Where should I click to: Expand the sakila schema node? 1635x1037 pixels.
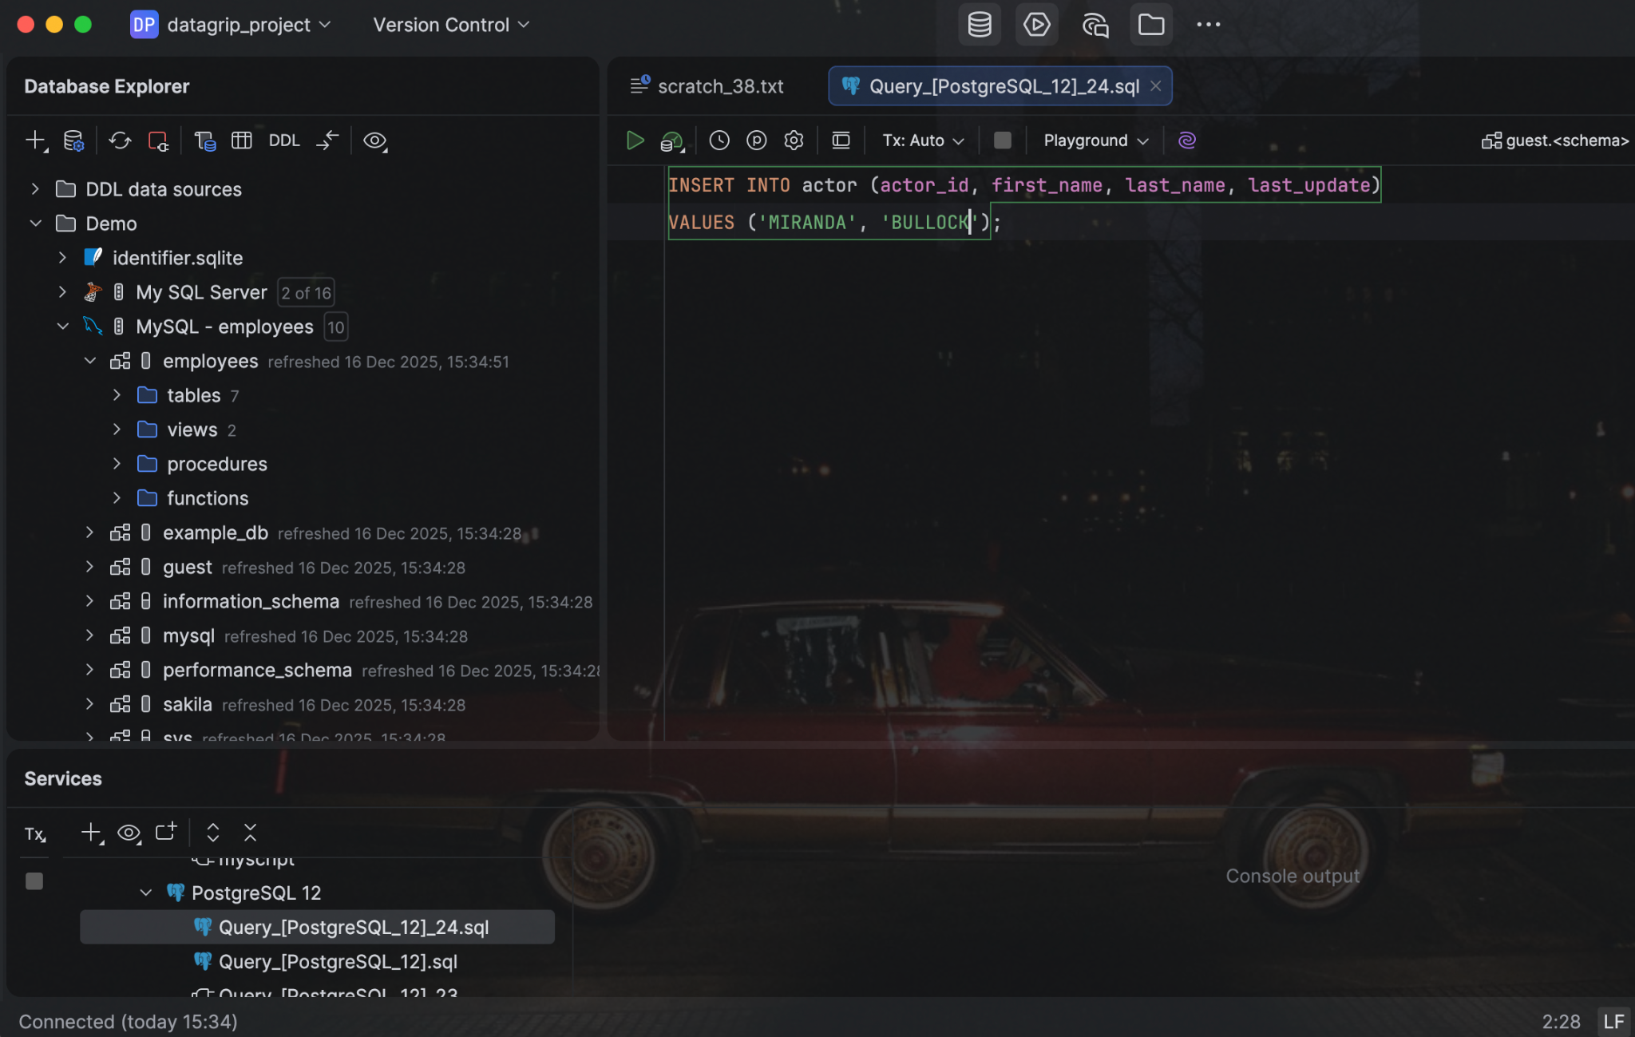89,704
